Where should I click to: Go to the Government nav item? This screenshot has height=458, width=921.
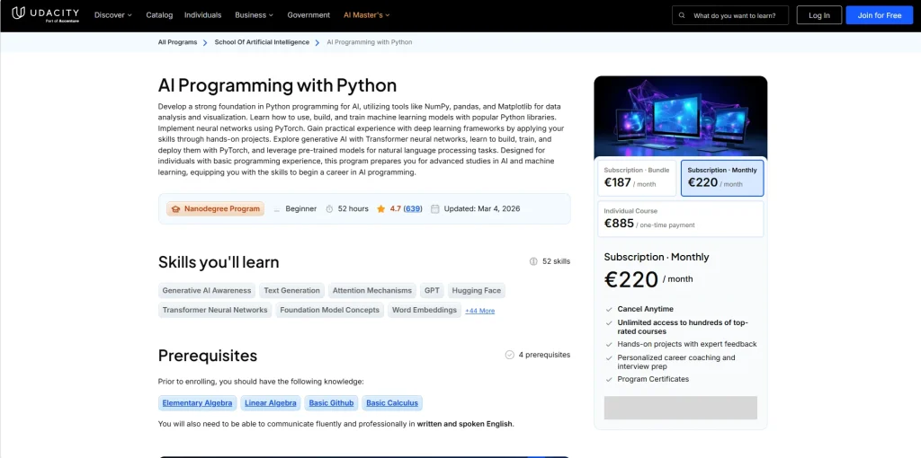click(x=308, y=15)
